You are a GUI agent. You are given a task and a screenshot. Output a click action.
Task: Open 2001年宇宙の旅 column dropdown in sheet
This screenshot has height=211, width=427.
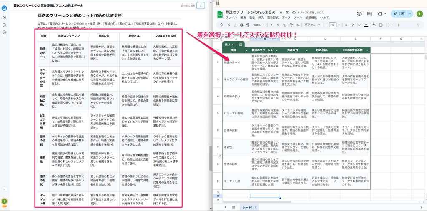tap(367, 50)
